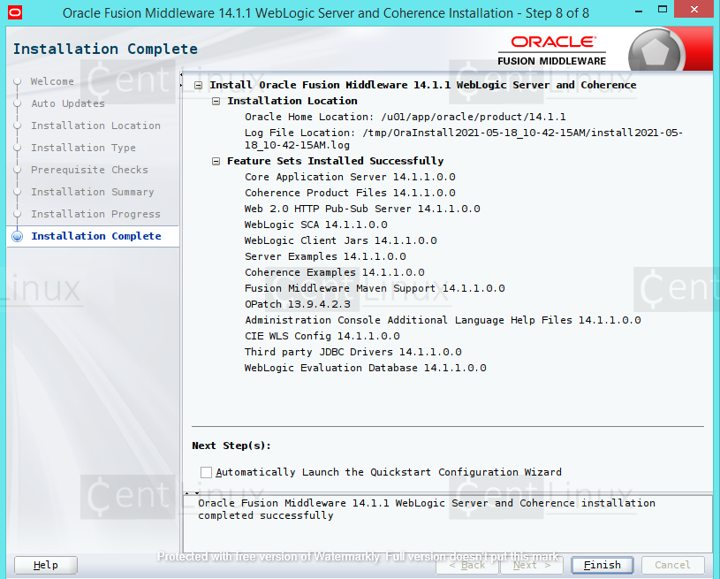The image size is (720, 579).
Task: Click the padlock shield graphic in header
Action: (657, 49)
